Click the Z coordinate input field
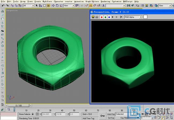 pos(74,114)
